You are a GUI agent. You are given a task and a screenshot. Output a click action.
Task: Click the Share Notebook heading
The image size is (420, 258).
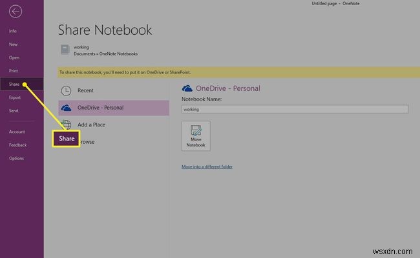coord(105,30)
